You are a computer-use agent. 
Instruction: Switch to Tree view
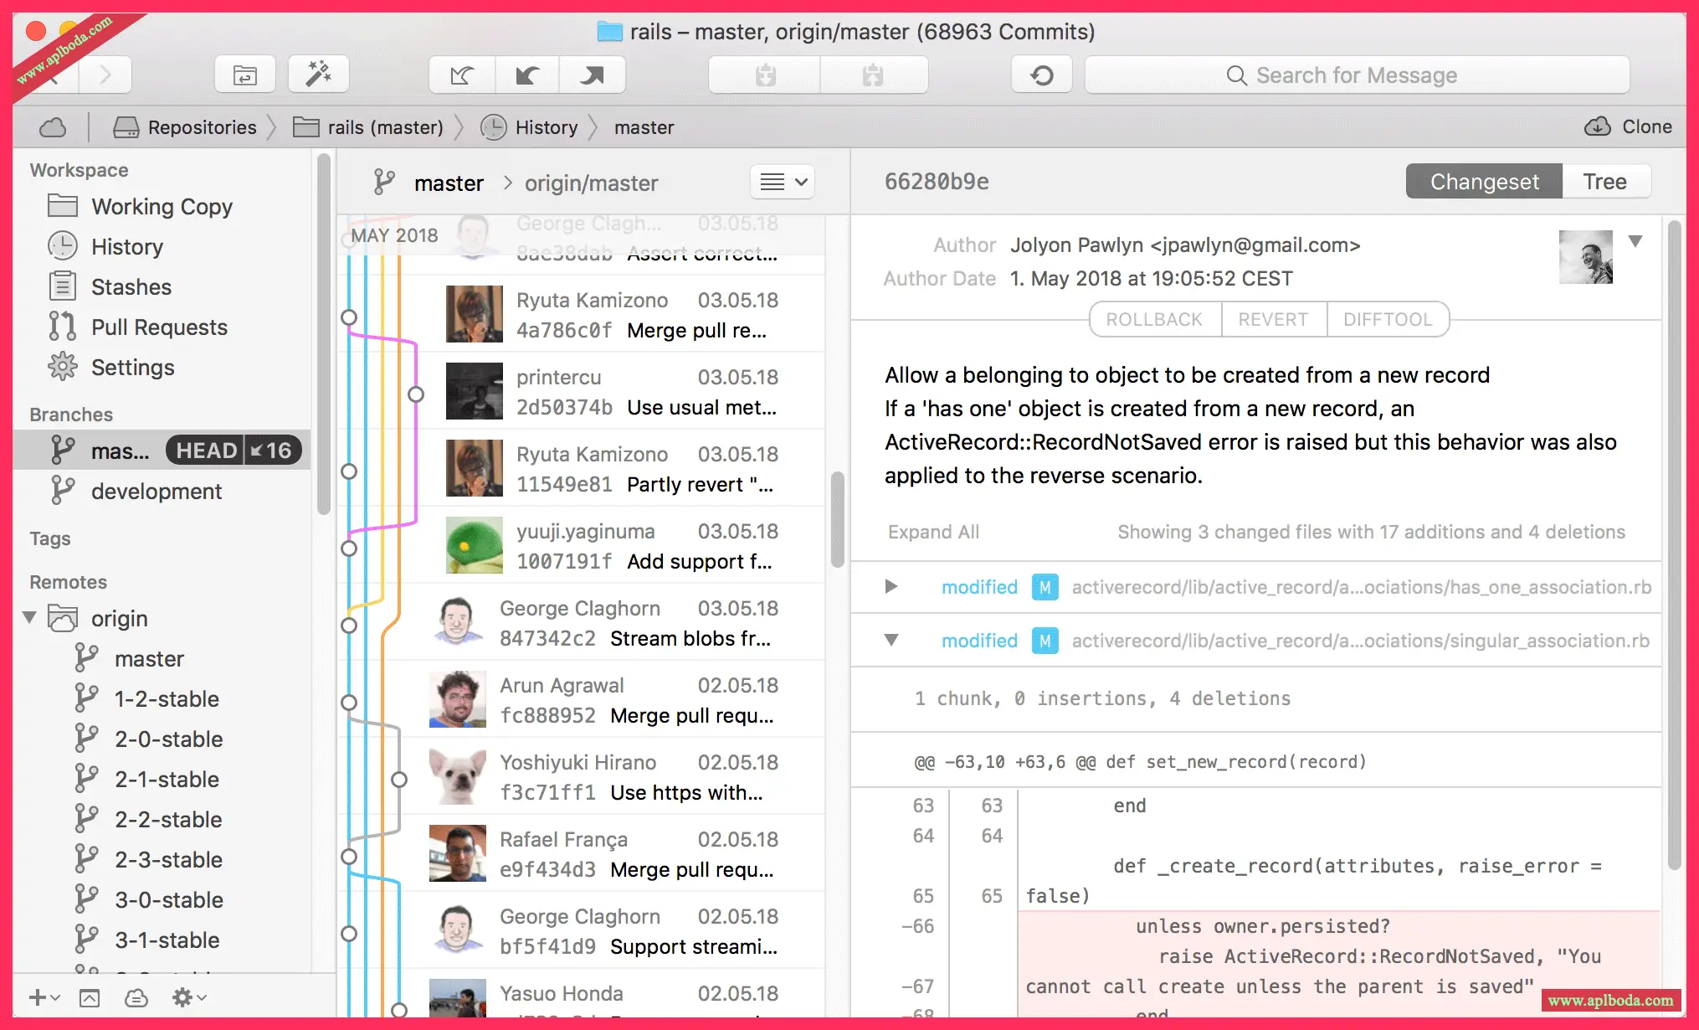[x=1604, y=182]
